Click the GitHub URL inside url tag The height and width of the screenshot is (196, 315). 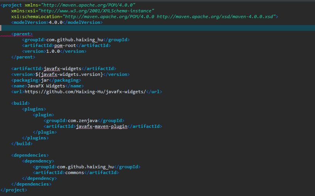85,92
